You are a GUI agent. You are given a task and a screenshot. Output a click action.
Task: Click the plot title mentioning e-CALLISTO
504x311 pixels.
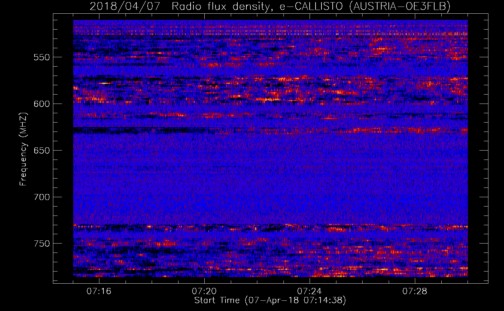[270, 6]
